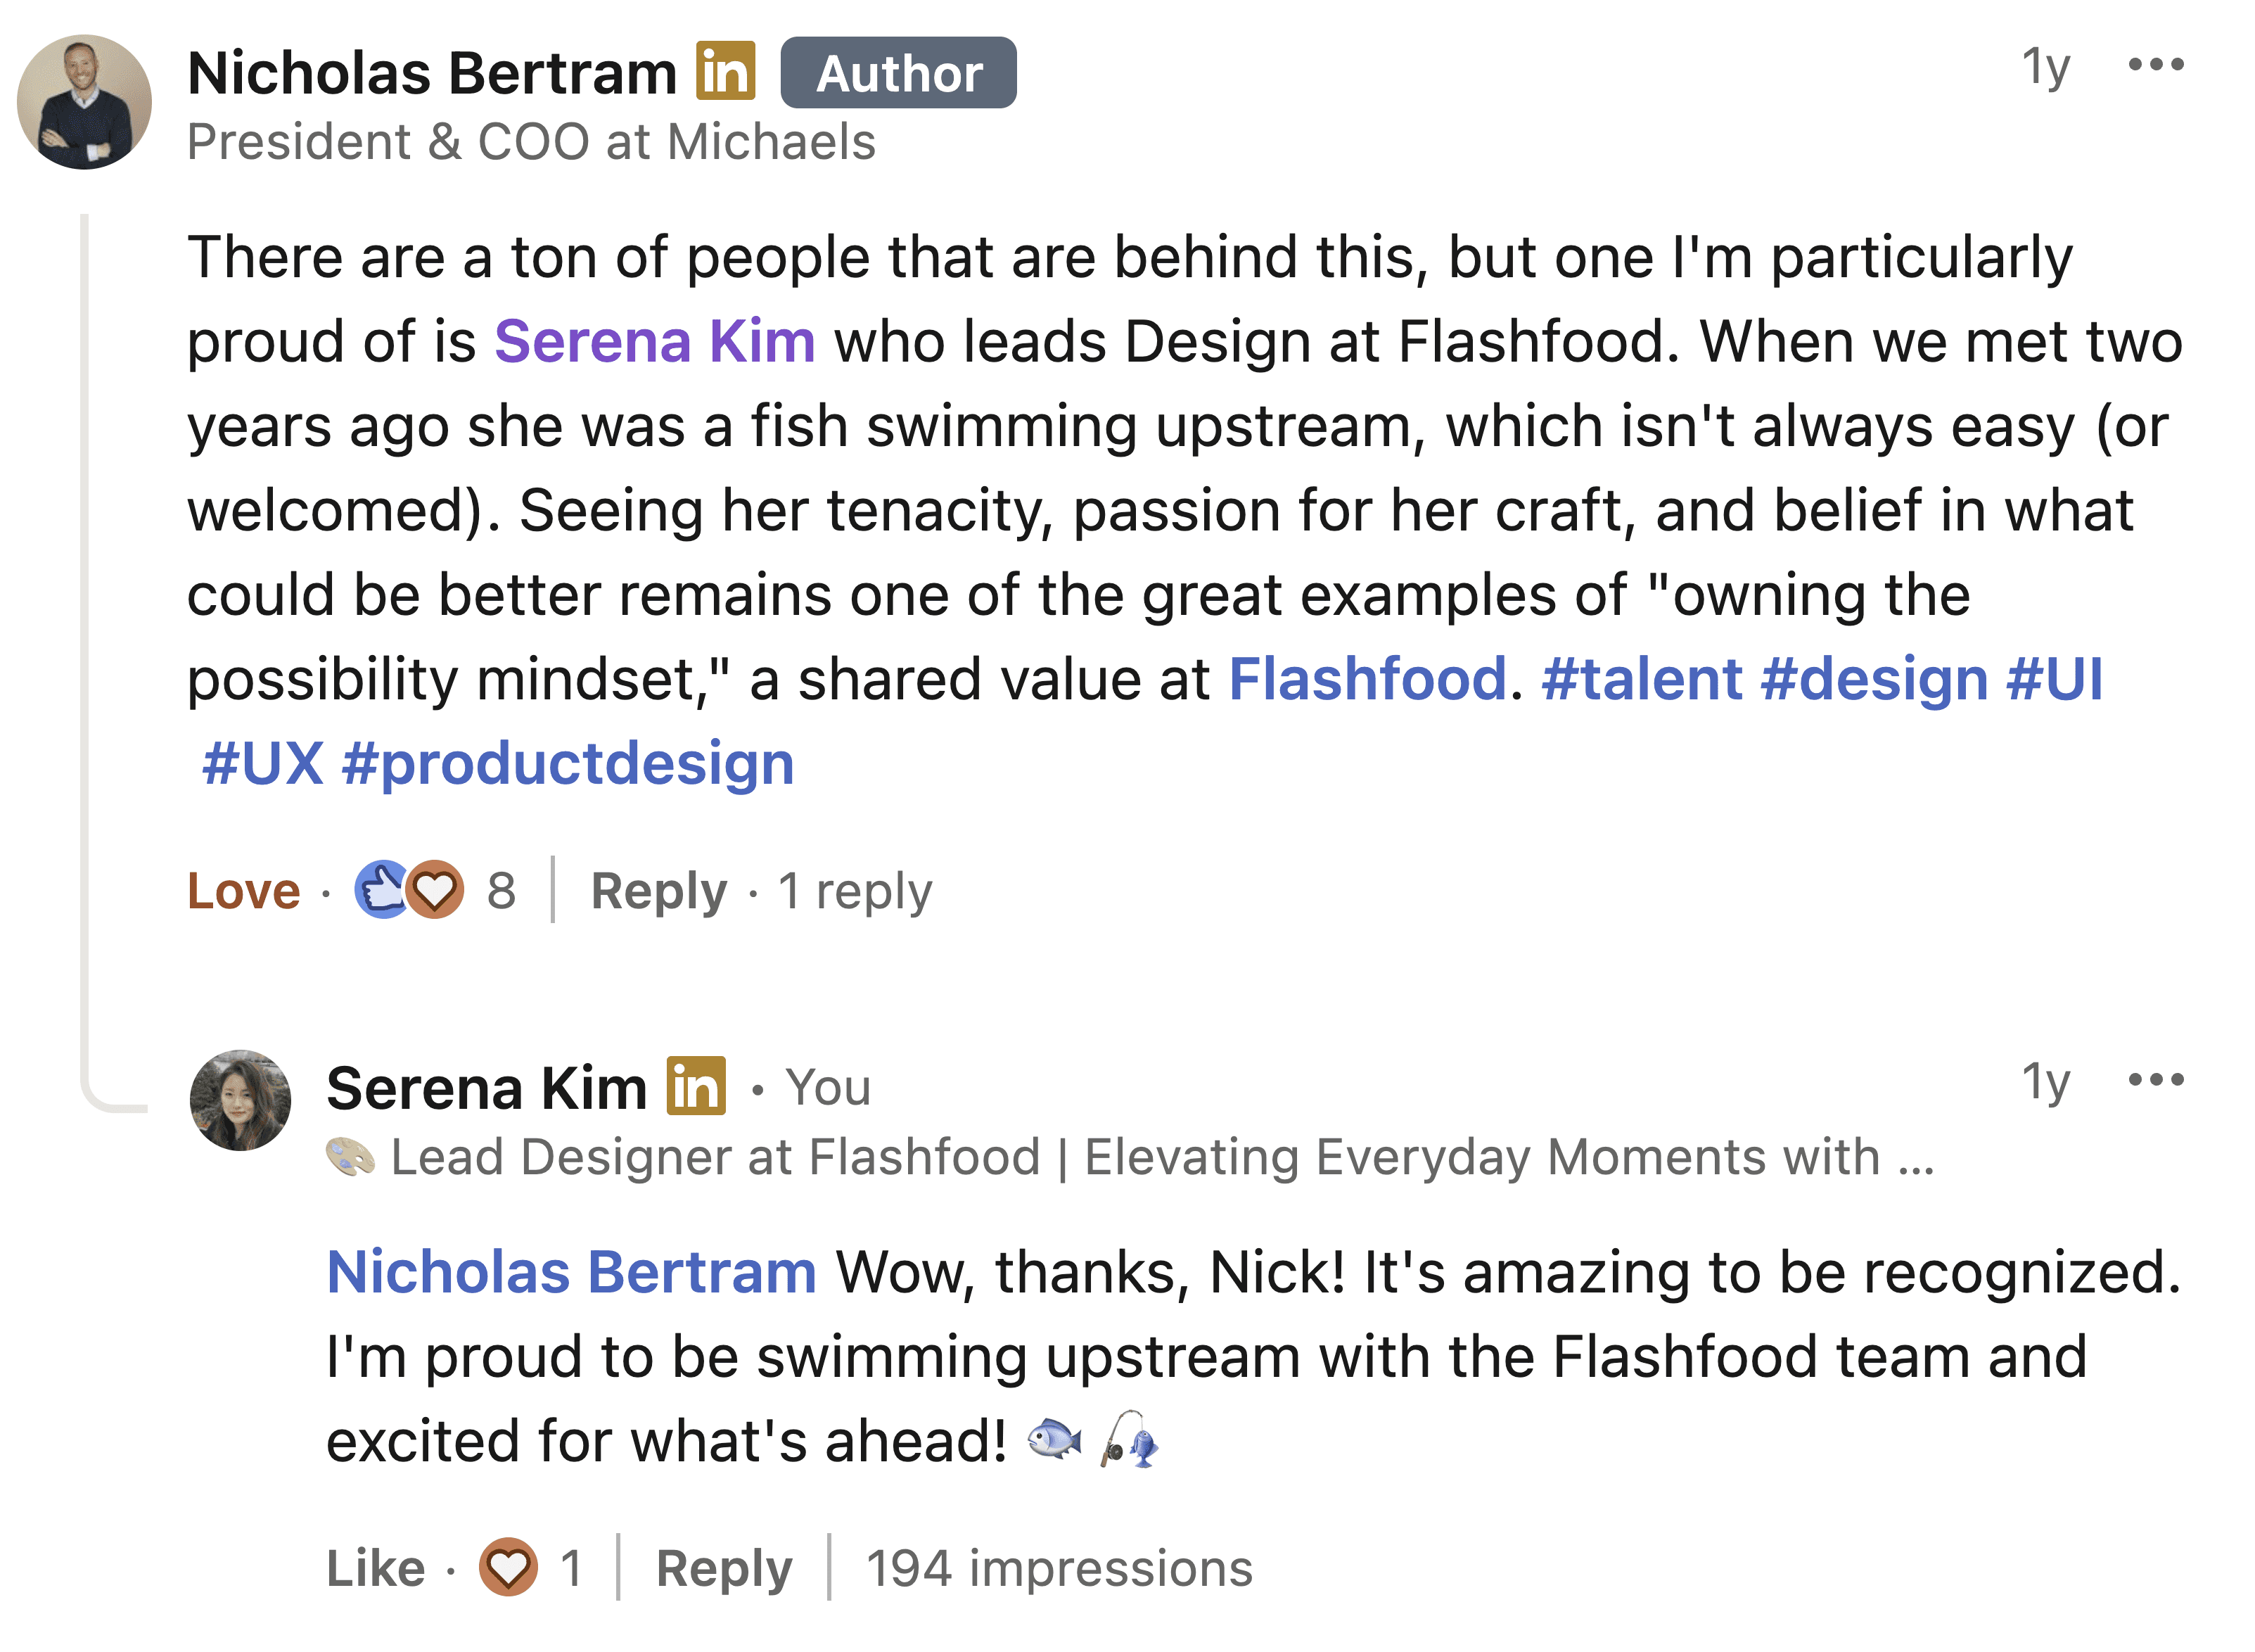Toggle Like on Serena Kim's reply
The image size is (2255, 1652).
(376, 1568)
